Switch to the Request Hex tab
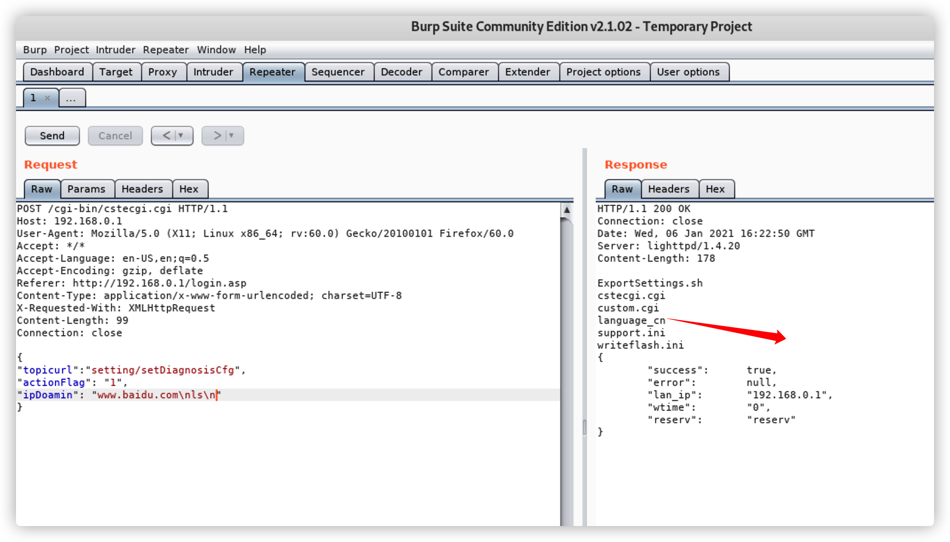 pos(189,189)
